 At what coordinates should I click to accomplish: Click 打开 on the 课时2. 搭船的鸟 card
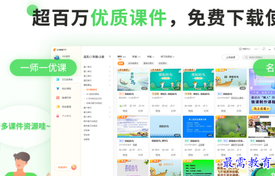173,111
